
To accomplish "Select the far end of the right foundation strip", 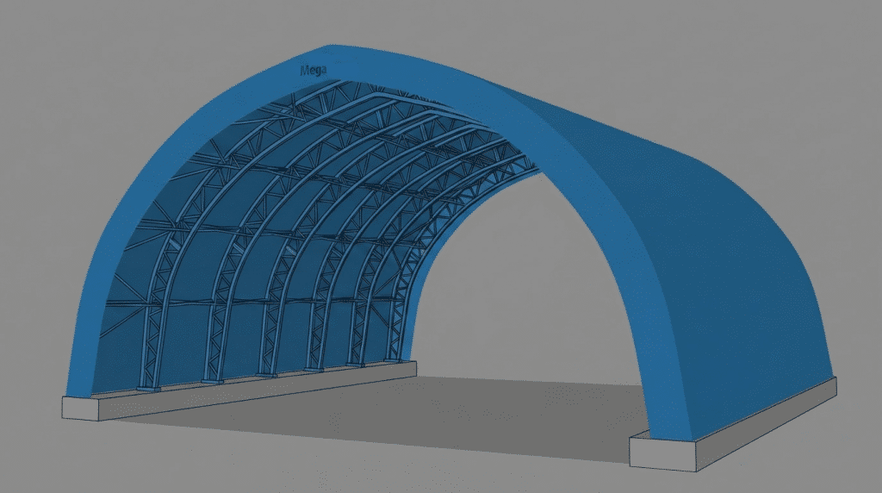I will coord(823,388).
